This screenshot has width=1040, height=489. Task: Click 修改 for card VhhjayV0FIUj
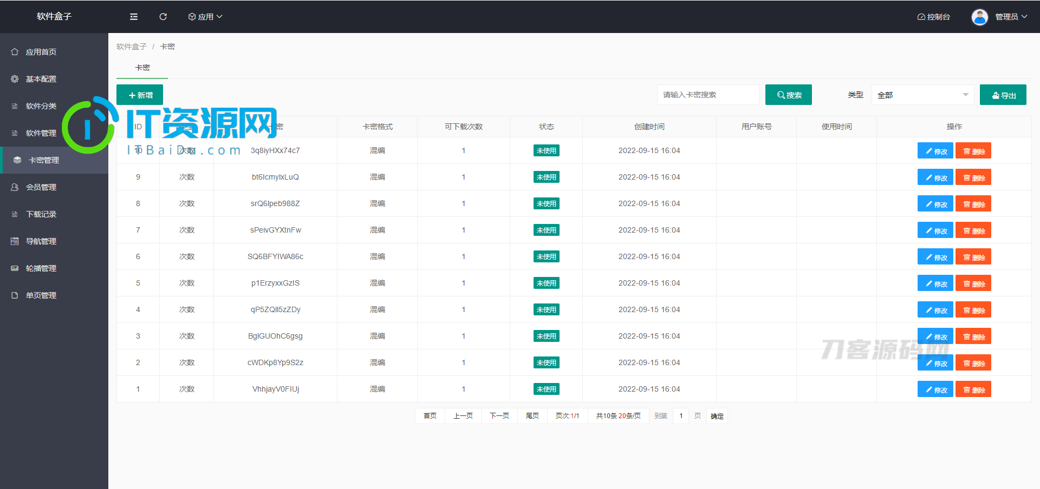[x=935, y=389]
